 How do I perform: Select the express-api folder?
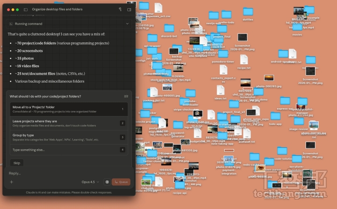point(285,101)
